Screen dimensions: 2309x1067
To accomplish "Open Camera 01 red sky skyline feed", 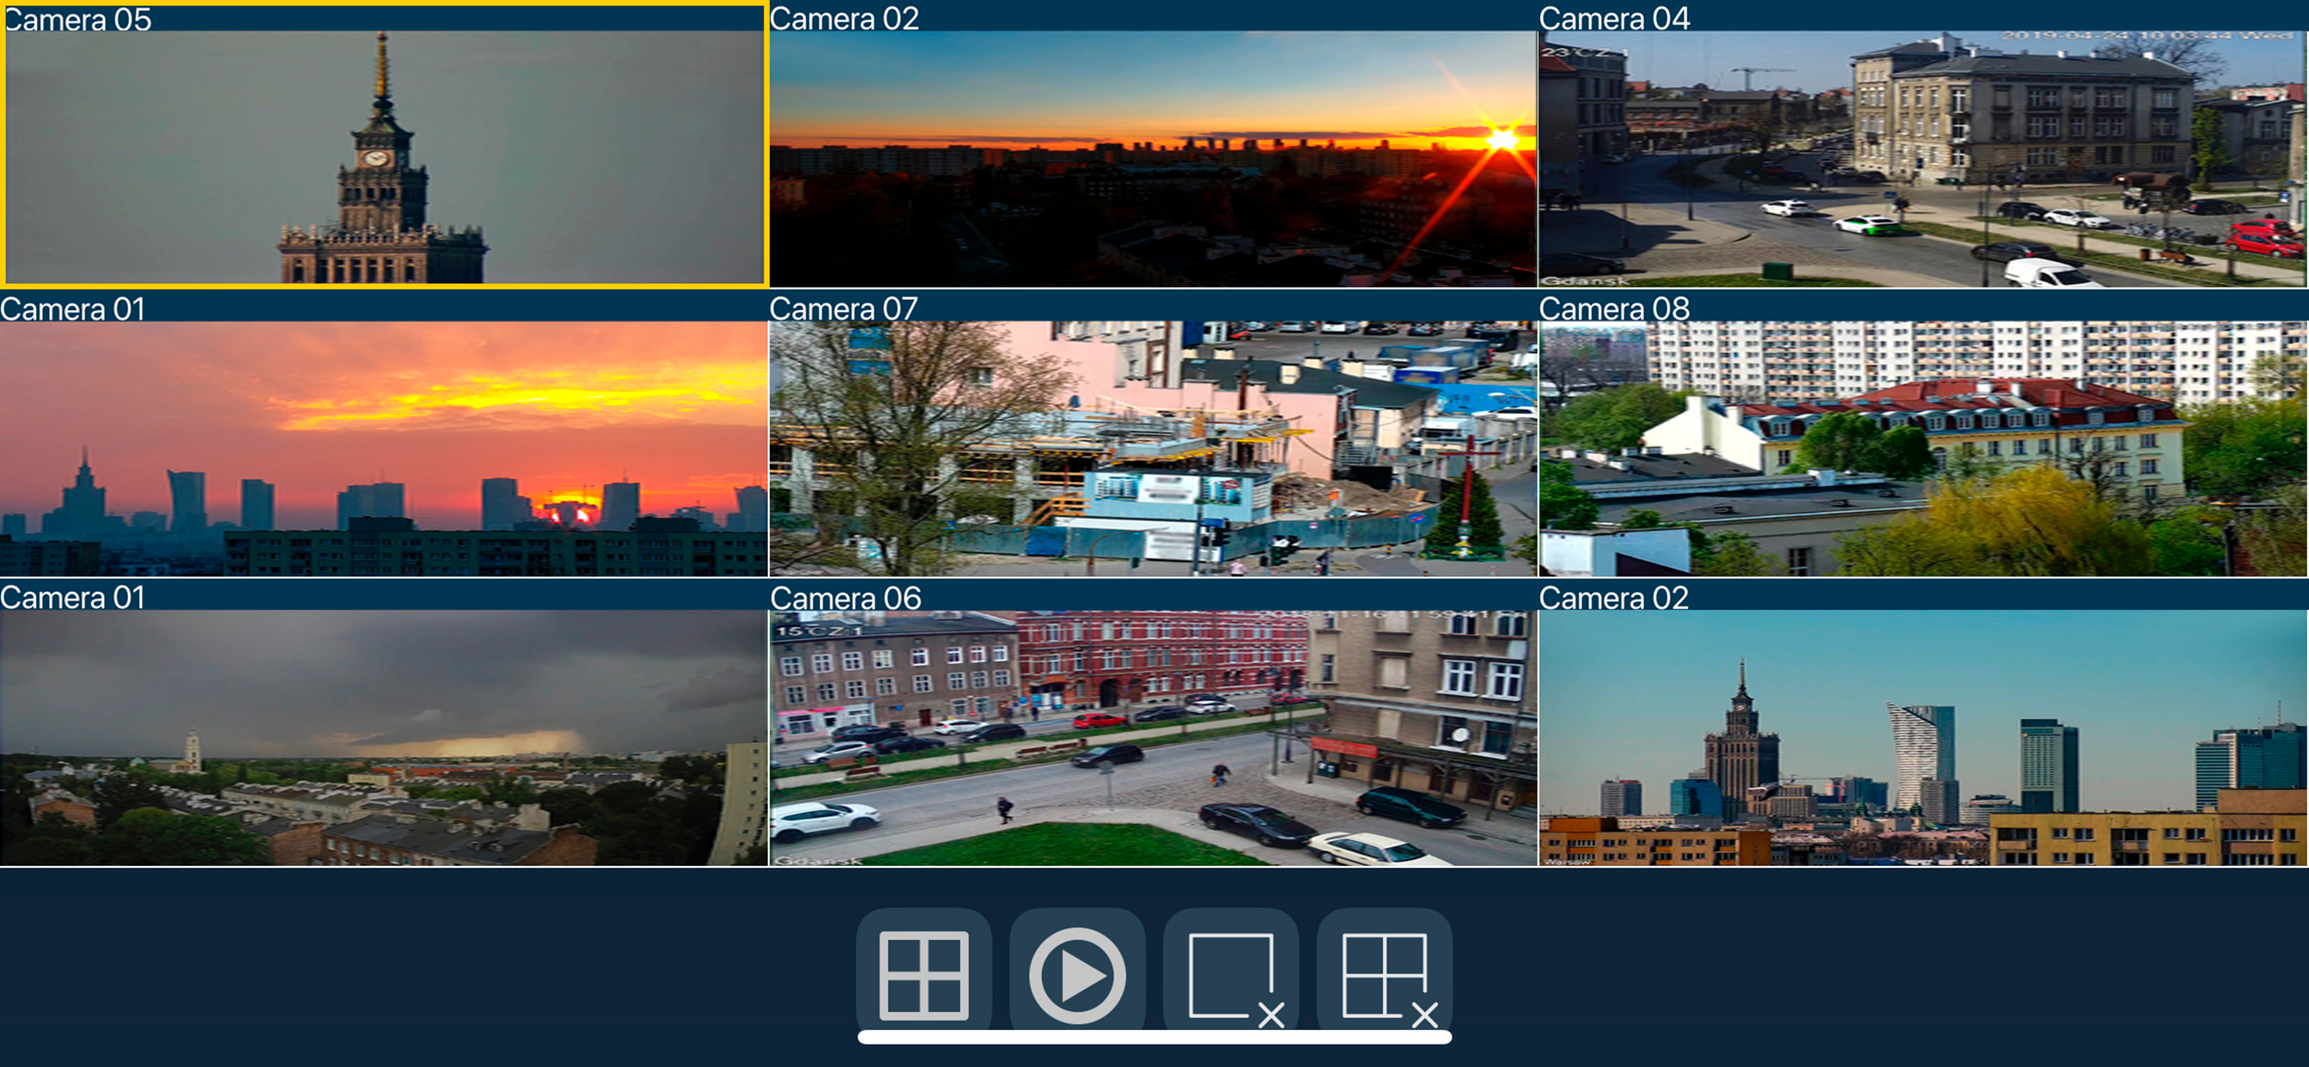I will 384,448.
